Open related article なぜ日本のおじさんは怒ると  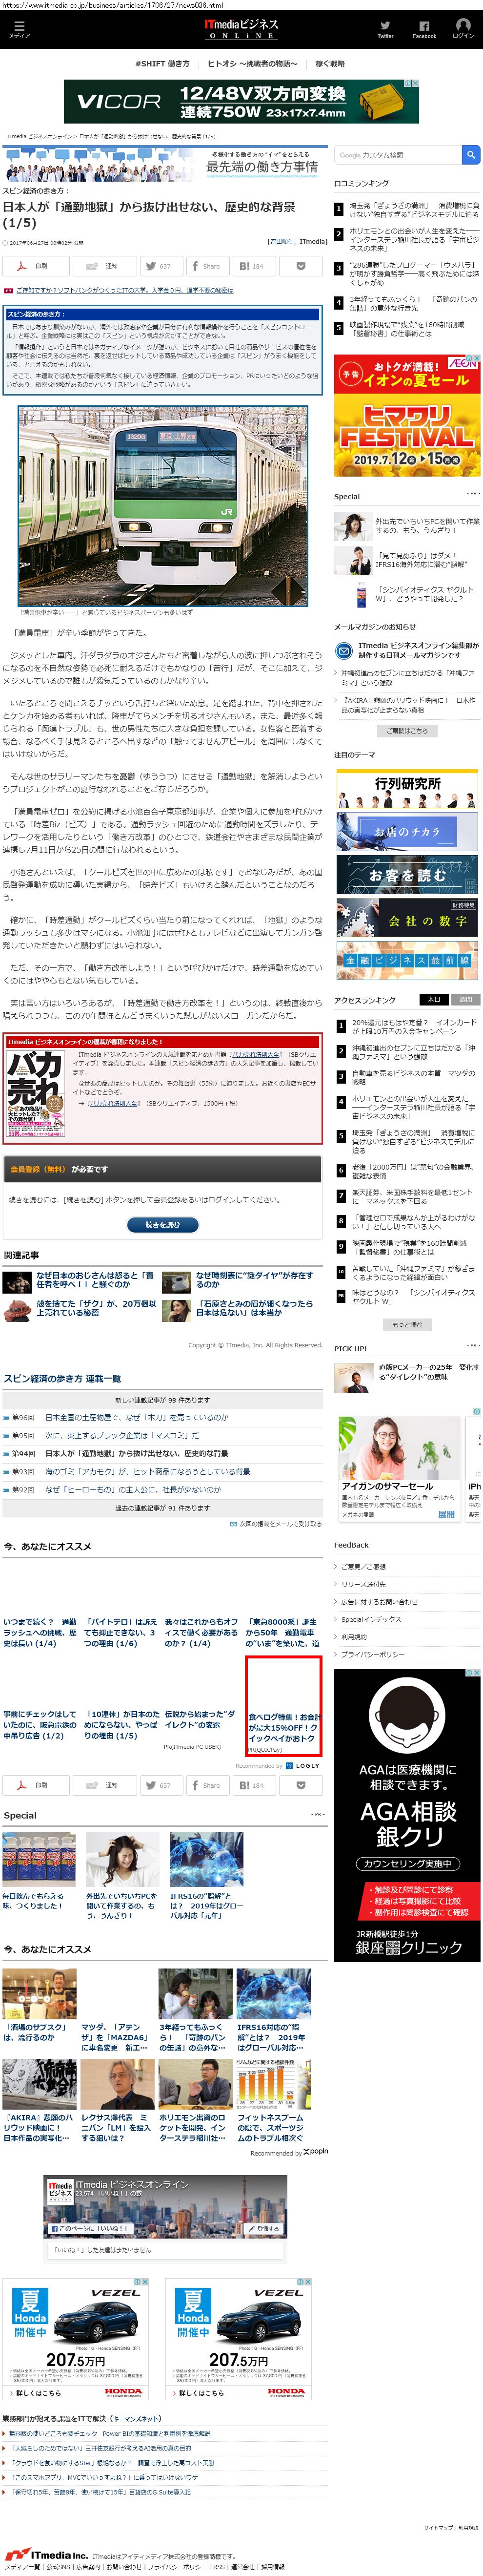click(95, 1280)
